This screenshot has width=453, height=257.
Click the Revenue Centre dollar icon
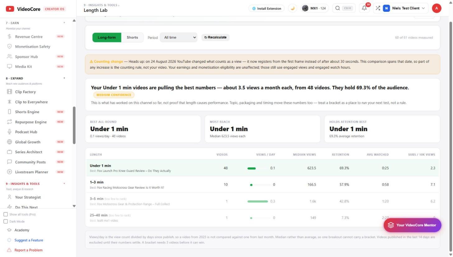(9, 37)
